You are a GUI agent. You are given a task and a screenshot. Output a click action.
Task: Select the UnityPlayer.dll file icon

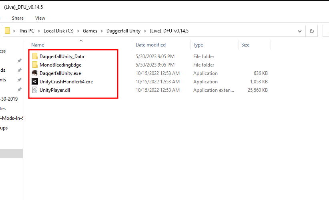35,90
